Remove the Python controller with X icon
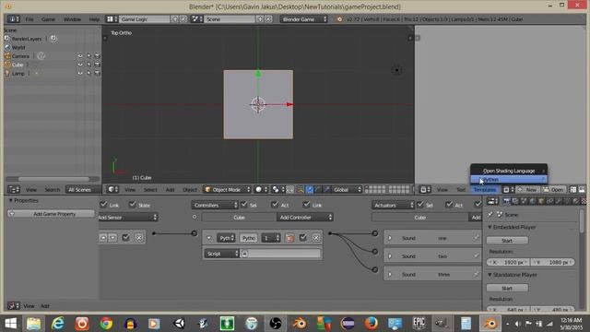590x332 pixels. 316,238
